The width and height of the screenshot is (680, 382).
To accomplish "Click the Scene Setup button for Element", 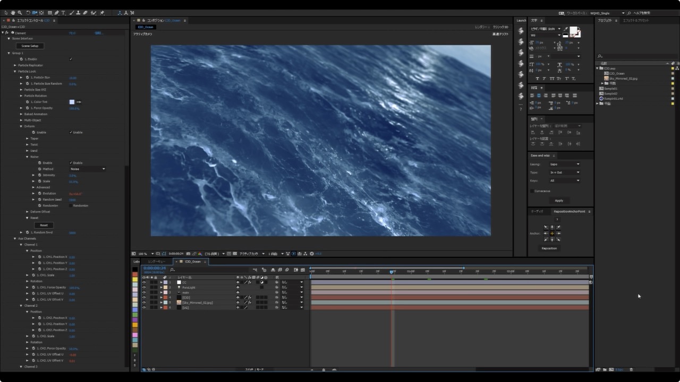I will click(30, 46).
